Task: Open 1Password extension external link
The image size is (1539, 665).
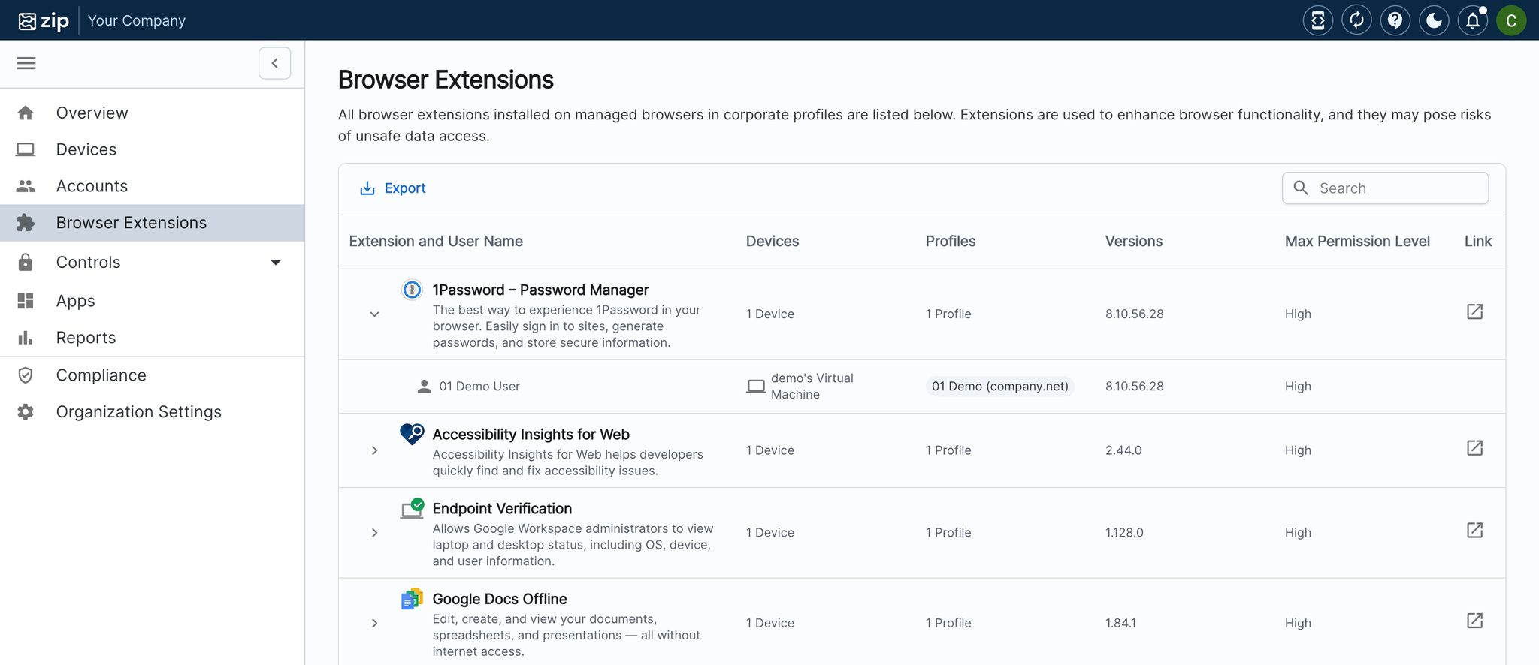Action: 1474,312
